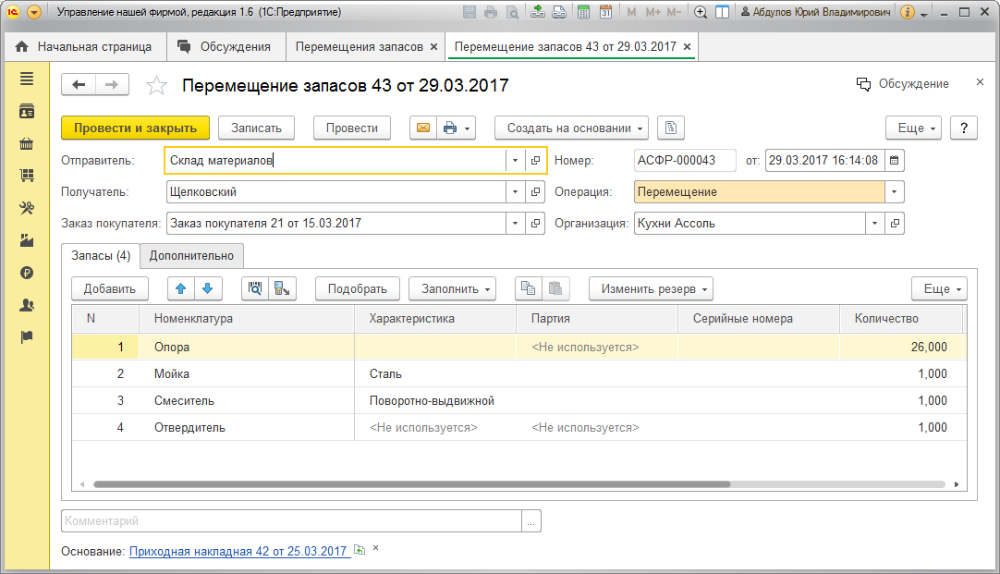Viewport: 1000px width, 574px height.
Task: Click the favorites star next to document title
Action: point(157,85)
